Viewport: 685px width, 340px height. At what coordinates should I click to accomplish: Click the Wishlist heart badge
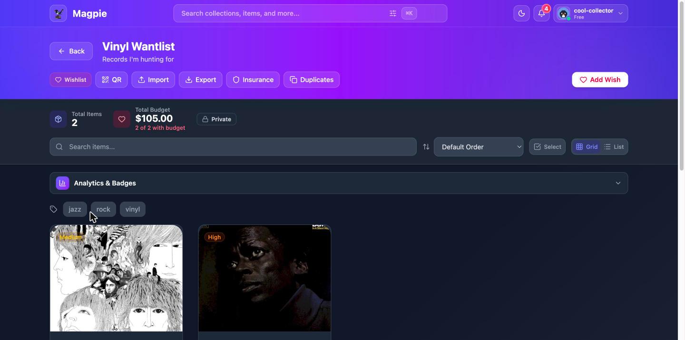point(71,80)
